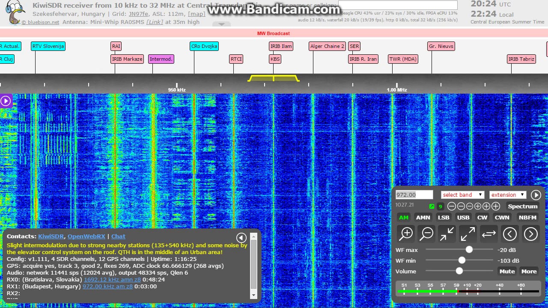The height and width of the screenshot is (308, 548).
Task: Tune to the KBS station label
Action: [275, 59]
